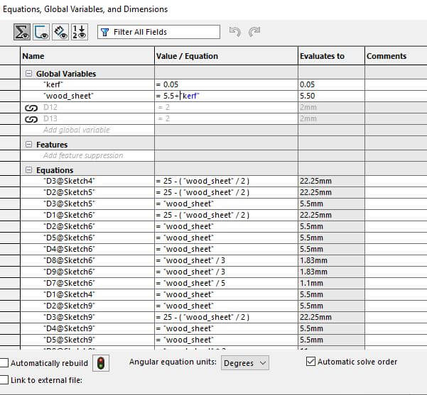Select the "kerf" variable name
This screenshot has height=395, width=427.
pyautogui.click(x=53, y=84)
